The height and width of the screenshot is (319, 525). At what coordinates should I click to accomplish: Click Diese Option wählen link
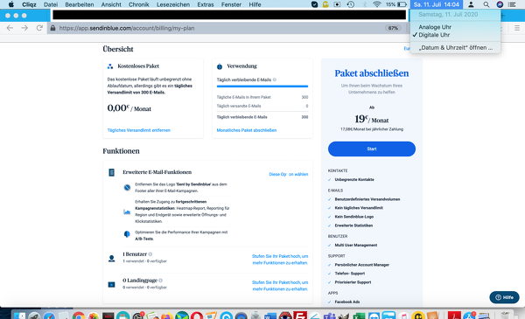point(288,174)
